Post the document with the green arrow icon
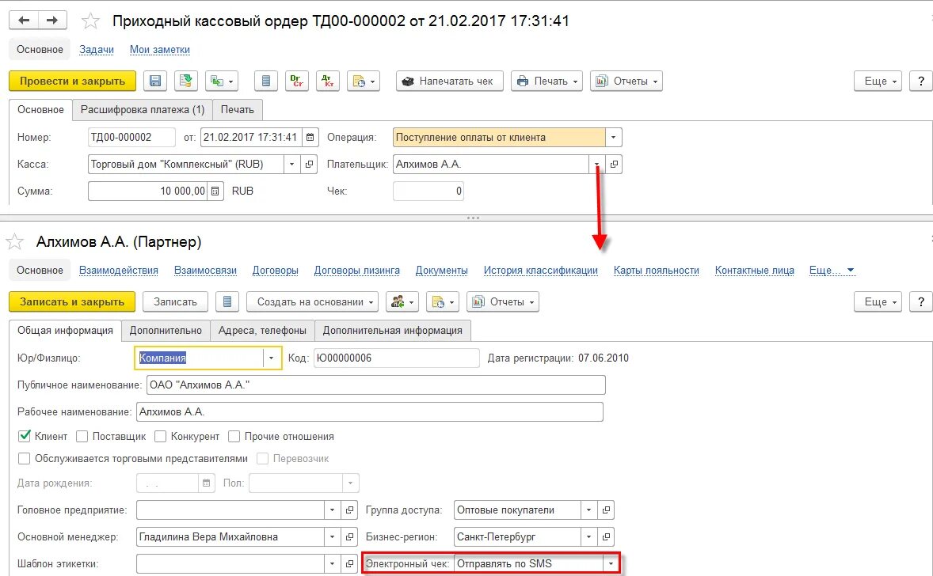The image size is (933, 576). pyautogui.click(x=186, y=81)
